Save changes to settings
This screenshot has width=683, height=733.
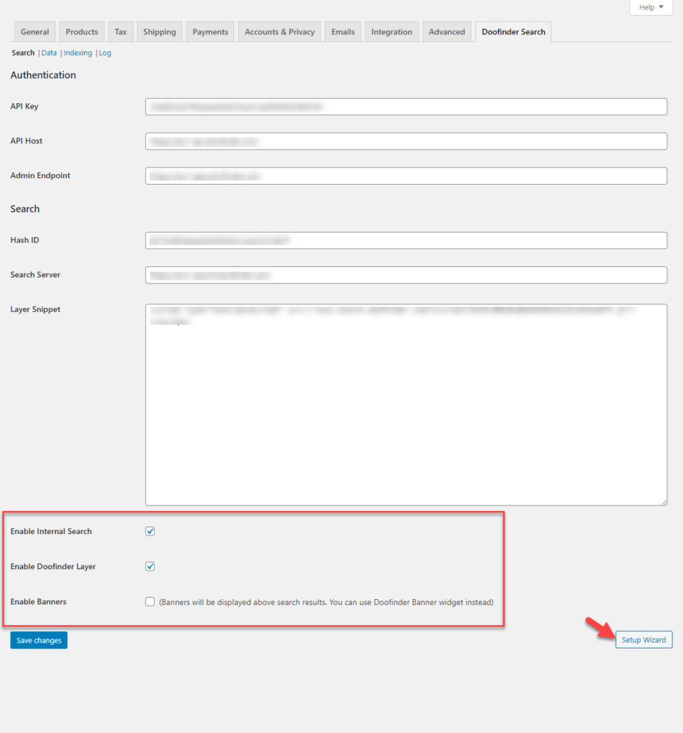point(39,640)
